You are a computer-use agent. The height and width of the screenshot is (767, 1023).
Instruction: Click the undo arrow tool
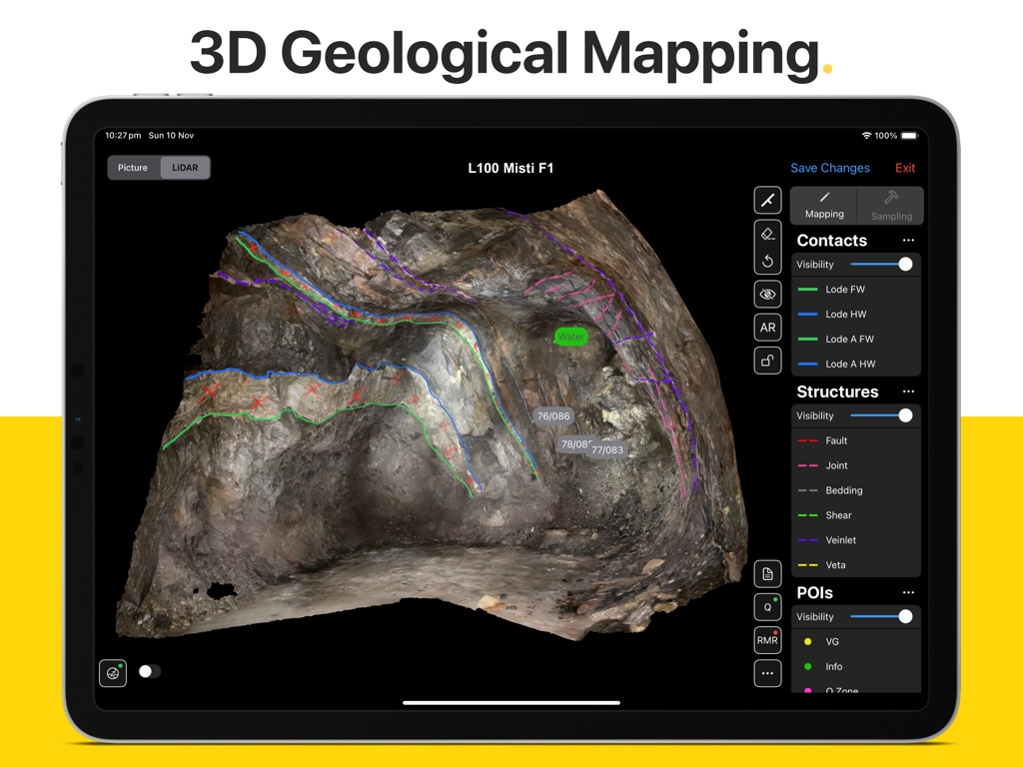(x=767, y=261)
